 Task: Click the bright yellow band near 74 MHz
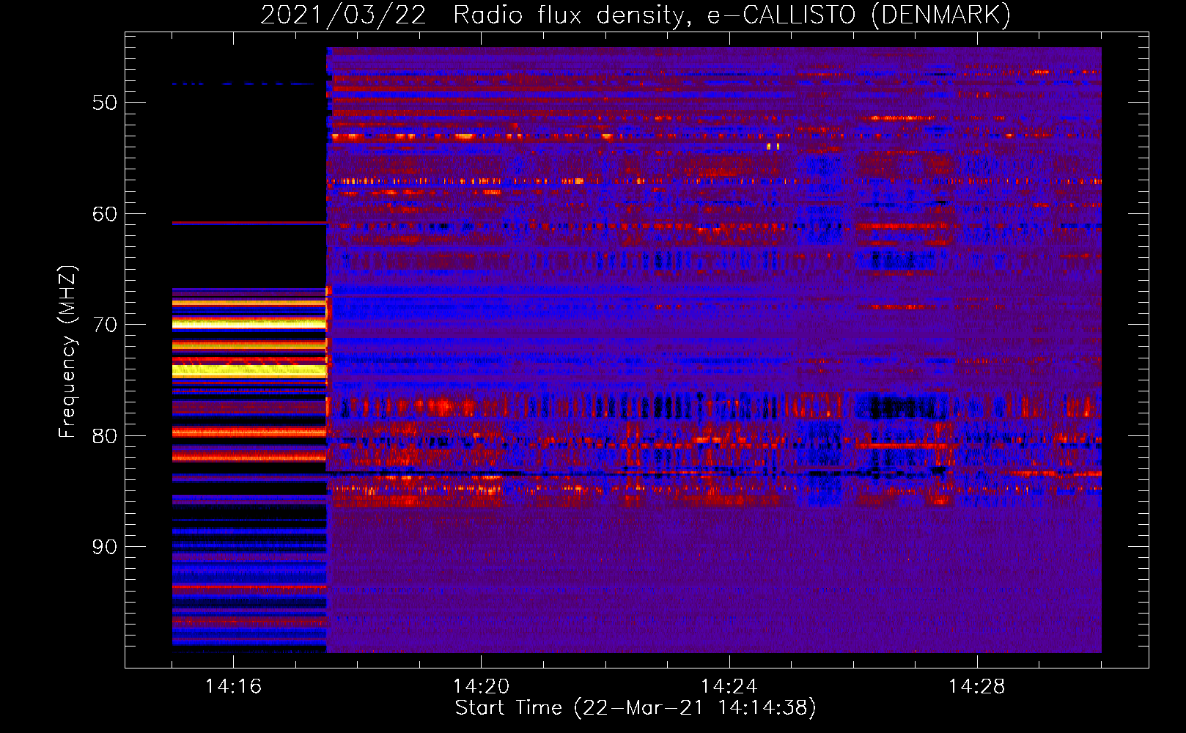[249, 370]
